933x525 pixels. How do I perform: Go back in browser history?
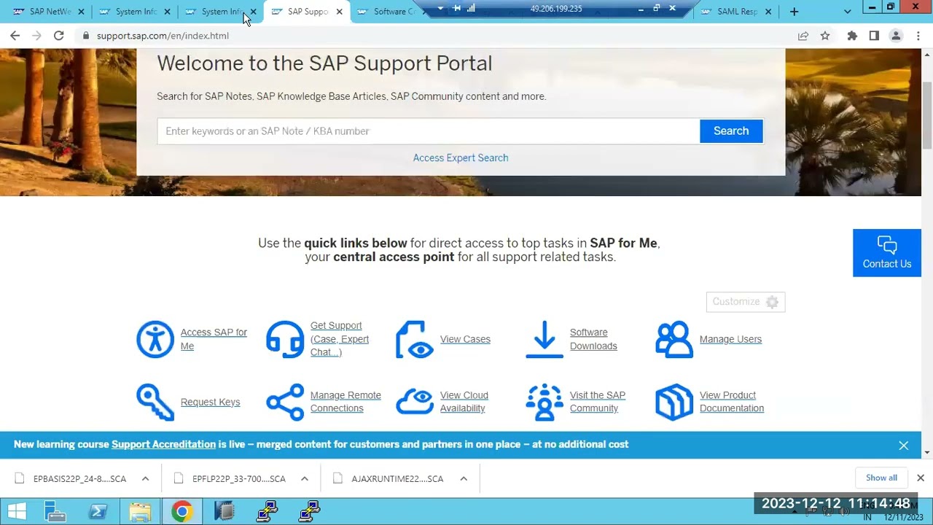pyautogui.click(x=15, y=36)
